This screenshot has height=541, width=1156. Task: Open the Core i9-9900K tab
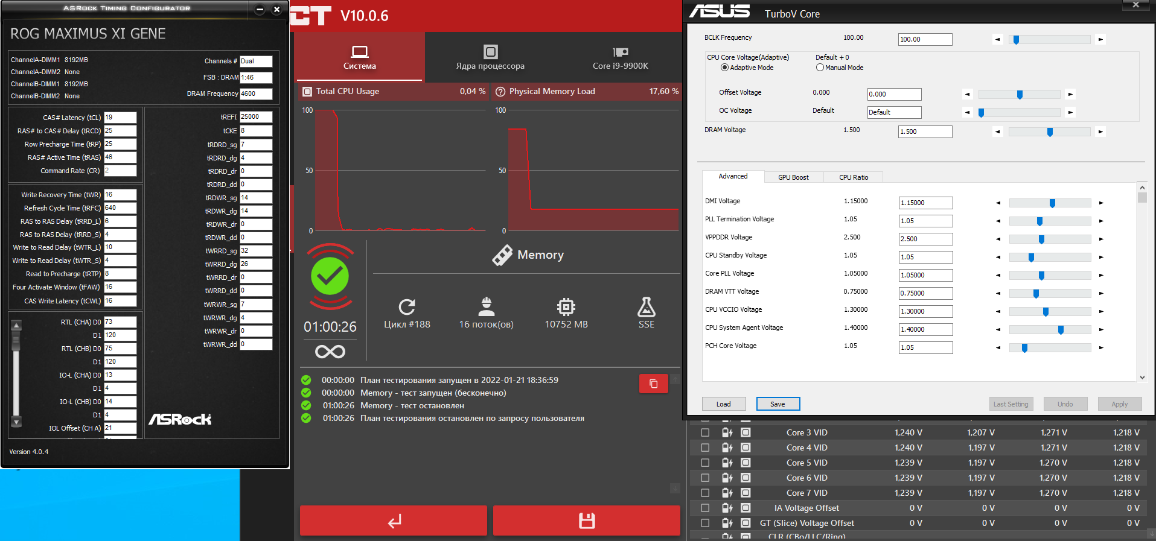pyautogui.click(x=620, y=57)
